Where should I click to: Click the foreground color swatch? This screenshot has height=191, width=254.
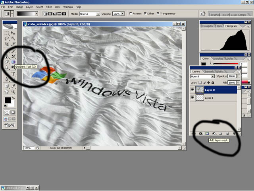[x=8, y=100]
